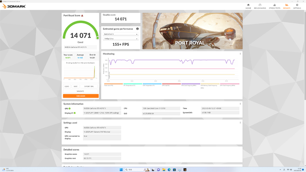Viewport: 306px width, 172px height.
Task: Open the System information panel options menu
Action: click(x=240, y=104)
